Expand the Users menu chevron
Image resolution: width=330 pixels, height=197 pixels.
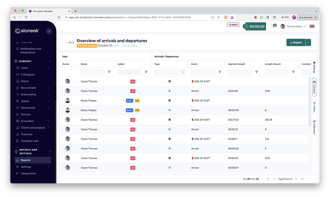point(48,68)
